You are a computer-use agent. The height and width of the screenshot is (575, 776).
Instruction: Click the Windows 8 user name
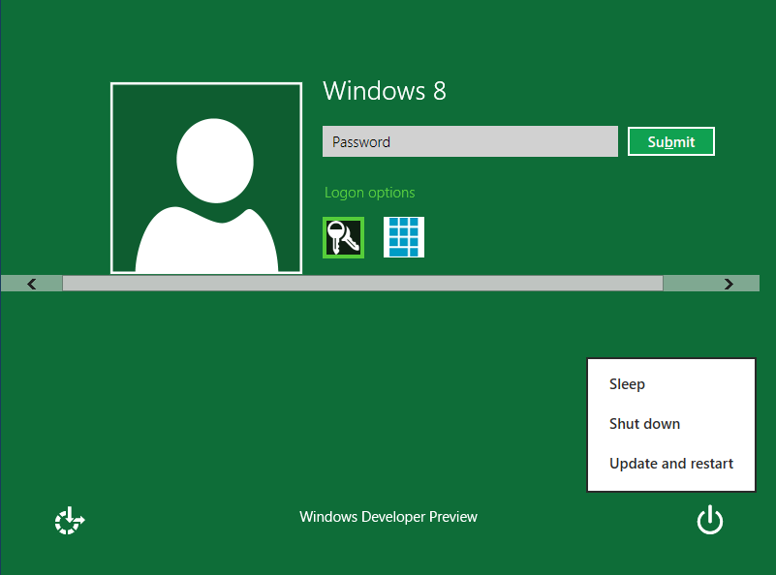click(385, 91)
